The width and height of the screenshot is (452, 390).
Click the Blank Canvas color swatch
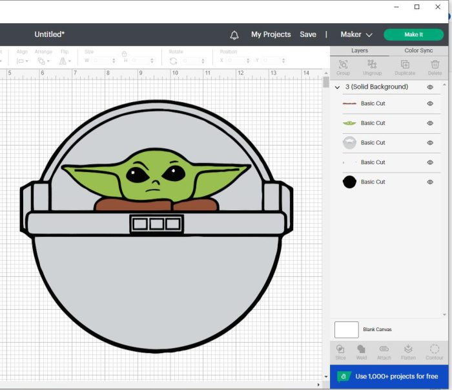(x=347, y=330)
